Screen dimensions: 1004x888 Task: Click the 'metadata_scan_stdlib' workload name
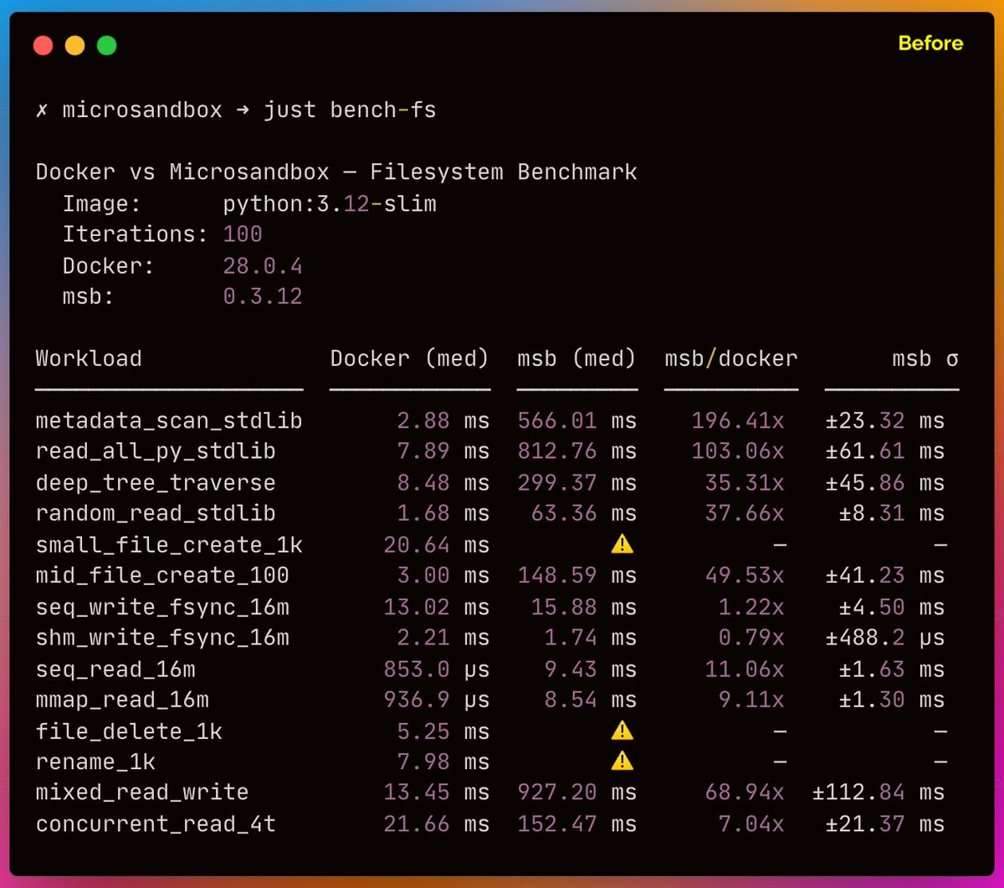(169, 420)
